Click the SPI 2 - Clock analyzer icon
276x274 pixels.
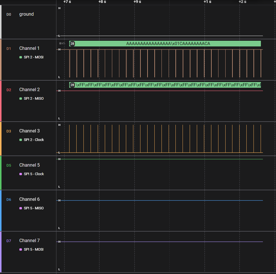point(21,140)
